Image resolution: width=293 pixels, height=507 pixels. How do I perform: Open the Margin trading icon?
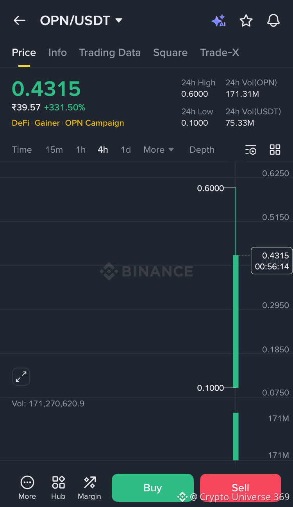point(89,482)
